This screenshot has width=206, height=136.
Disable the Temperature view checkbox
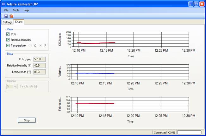click(8, 46)
